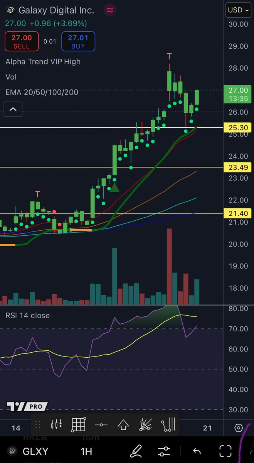
Task: Open chart settings hexagon icon
Action: tap(239, 428)
